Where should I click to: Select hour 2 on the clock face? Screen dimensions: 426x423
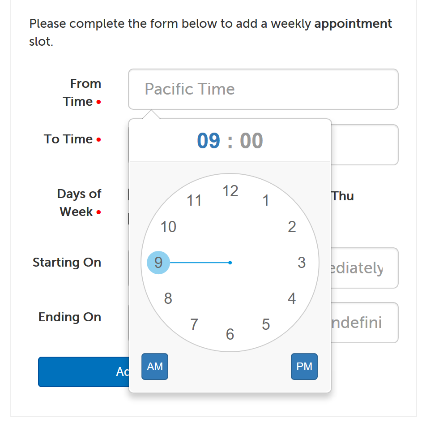(x=292, y=227)
